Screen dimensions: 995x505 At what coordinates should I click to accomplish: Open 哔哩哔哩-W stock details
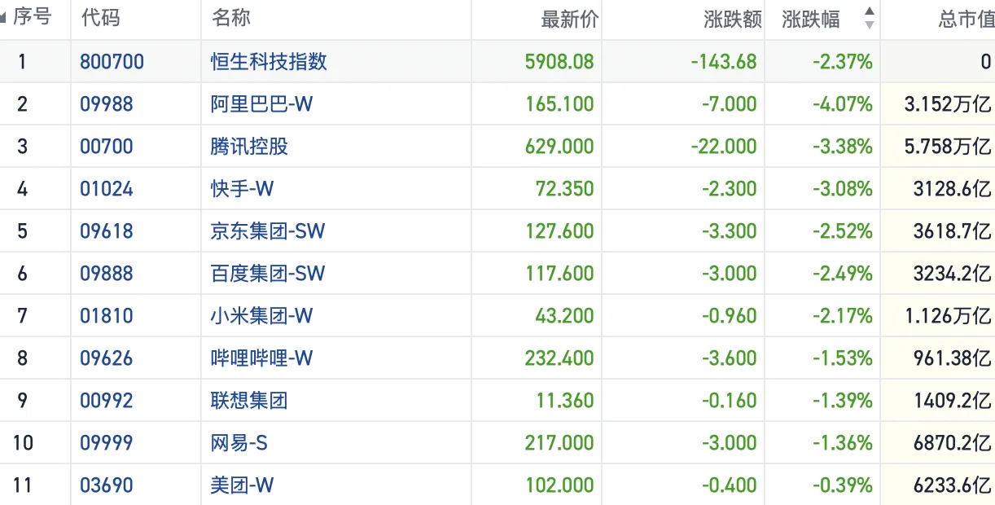(x=261, y=358)
